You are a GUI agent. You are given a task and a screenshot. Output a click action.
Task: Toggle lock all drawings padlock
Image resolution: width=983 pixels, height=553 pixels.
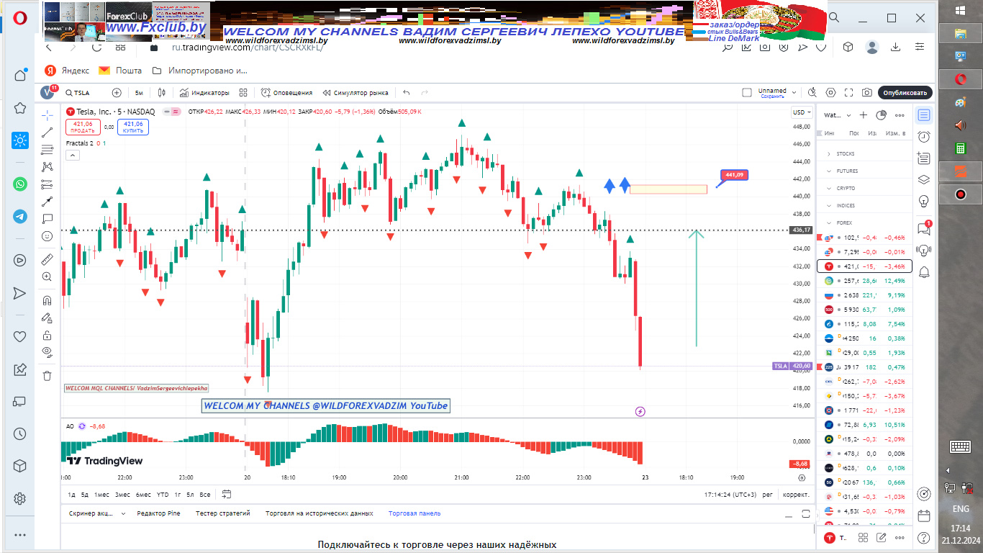47,335
